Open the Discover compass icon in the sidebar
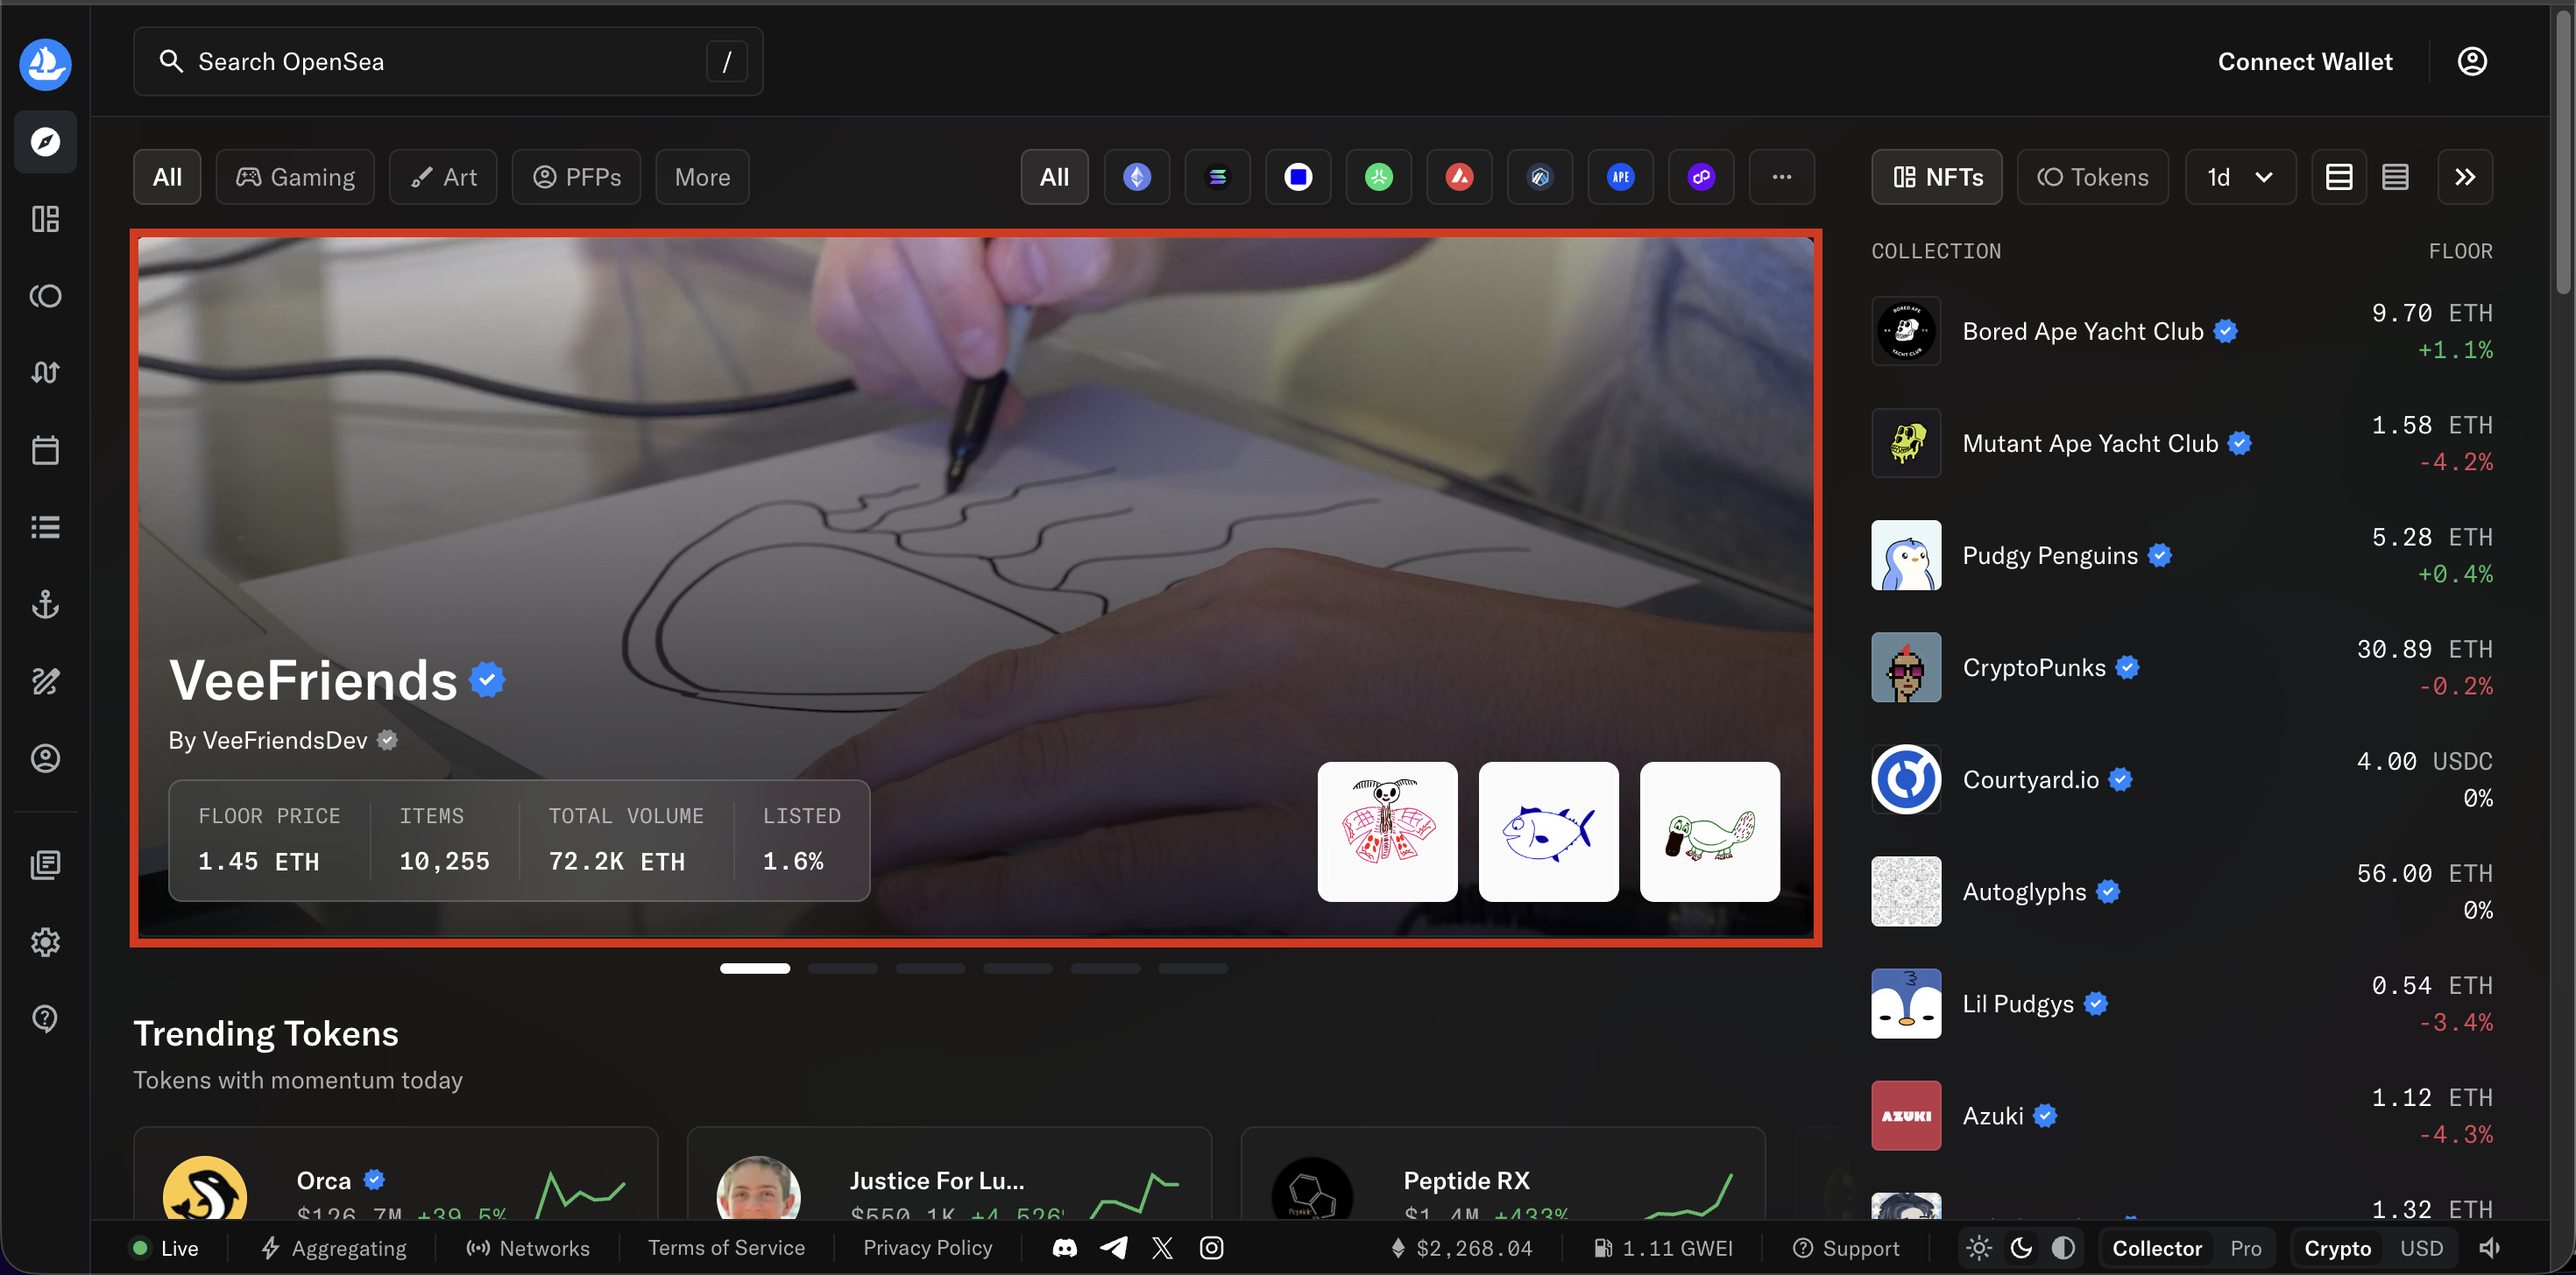 (x=45, y=142)
